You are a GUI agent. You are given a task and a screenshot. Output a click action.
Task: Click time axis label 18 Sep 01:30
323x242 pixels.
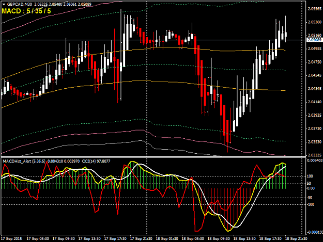167,239
